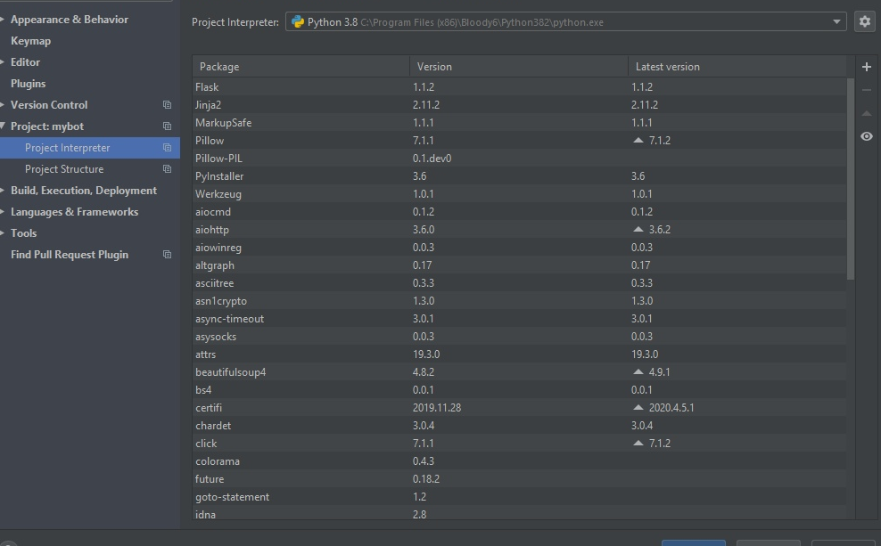The image size is (881, 546).
Task: Collapse the Project: mybot tree node
Action: pyautogui.click(x=4, y=126)
